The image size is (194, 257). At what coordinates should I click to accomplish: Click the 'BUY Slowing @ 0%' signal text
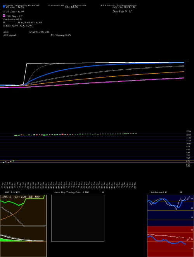[x=61, y=35]
